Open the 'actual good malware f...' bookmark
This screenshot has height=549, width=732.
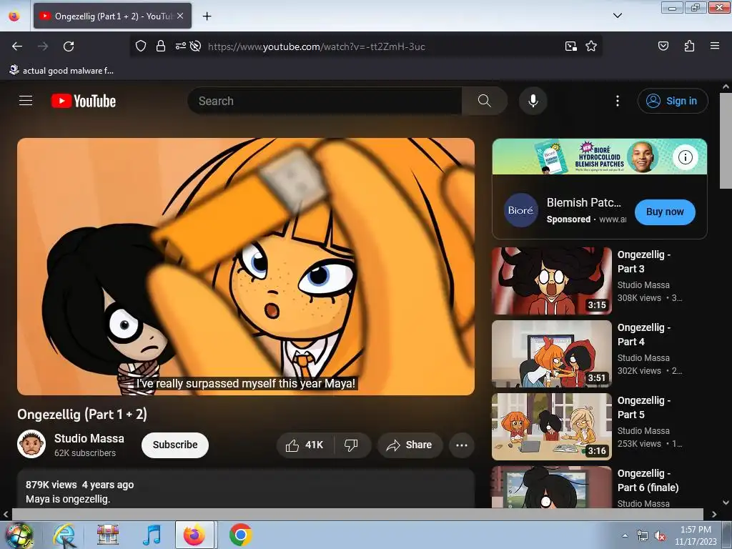pos(61,71)
